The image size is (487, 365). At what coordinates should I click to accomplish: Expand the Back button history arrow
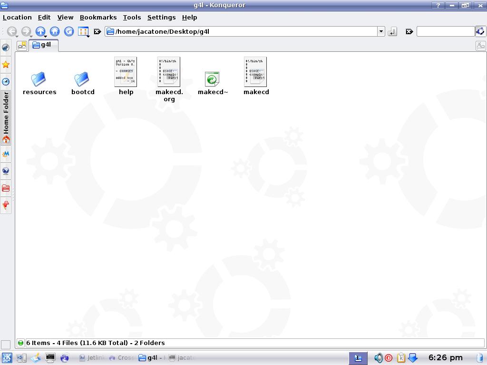(17, 36)
